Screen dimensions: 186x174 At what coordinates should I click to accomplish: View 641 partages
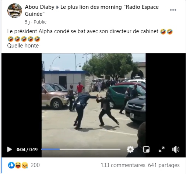pos(164,165)
